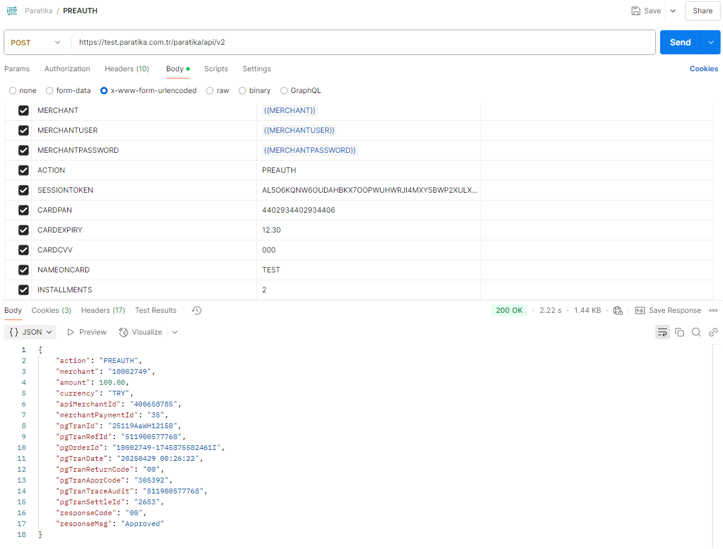723x549 pixels.
Task: Click the HTTP request icon next to Paratika
Action: point(12,11)
